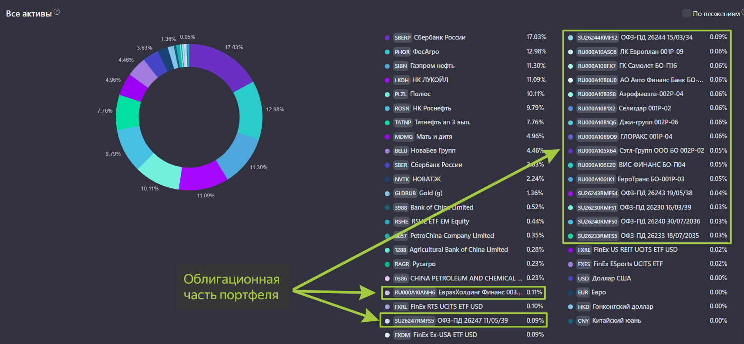Open the CNY Китайский юань row
Viewport: 744px width, 344px height.
pos(647,321)
